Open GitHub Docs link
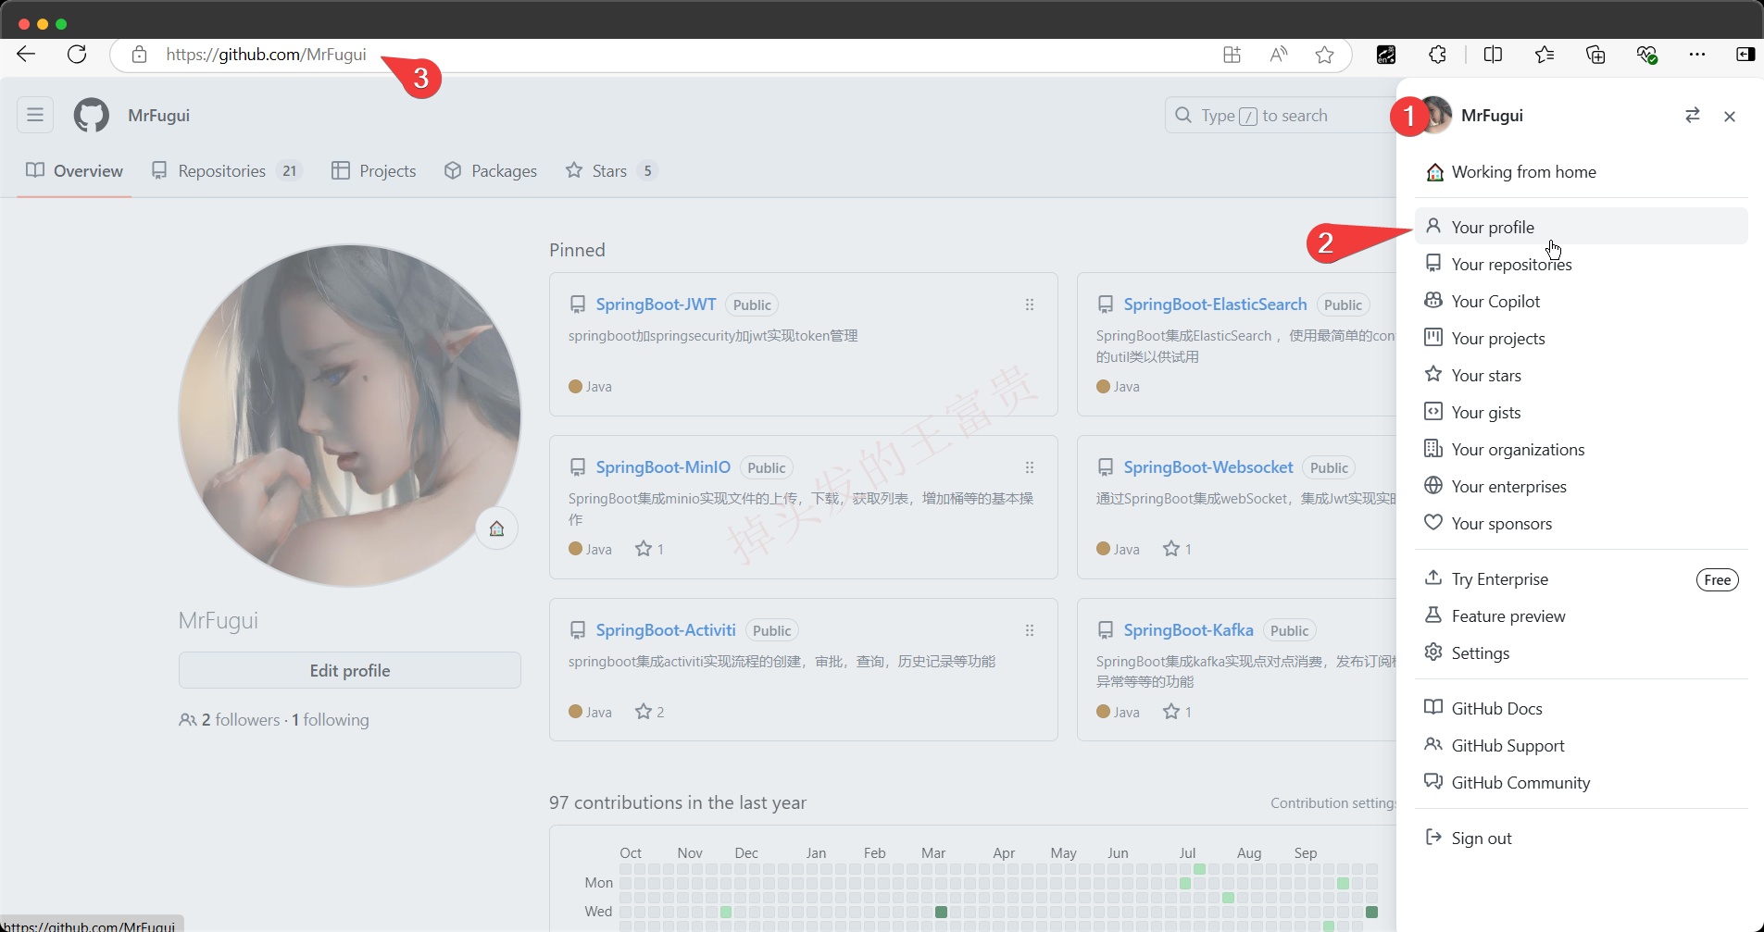The width and height of the screenshot is (1764, 932). 1581,708
